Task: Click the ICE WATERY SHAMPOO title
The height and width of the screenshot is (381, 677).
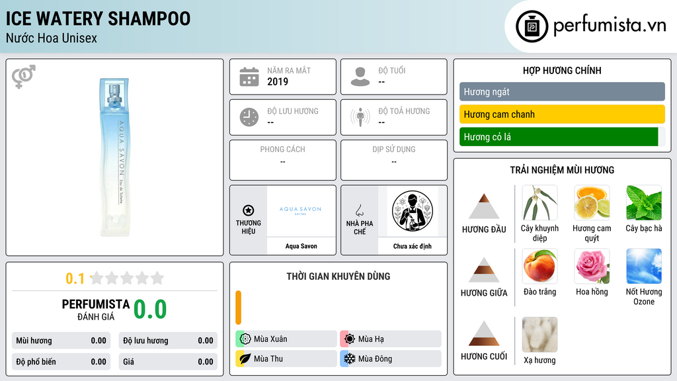Action: (98, 19)
